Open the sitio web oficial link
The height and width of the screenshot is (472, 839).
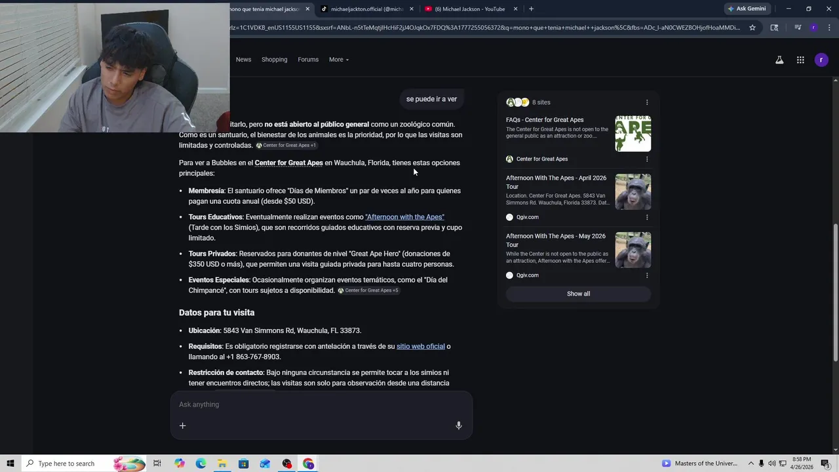click(x=421, y=346)
